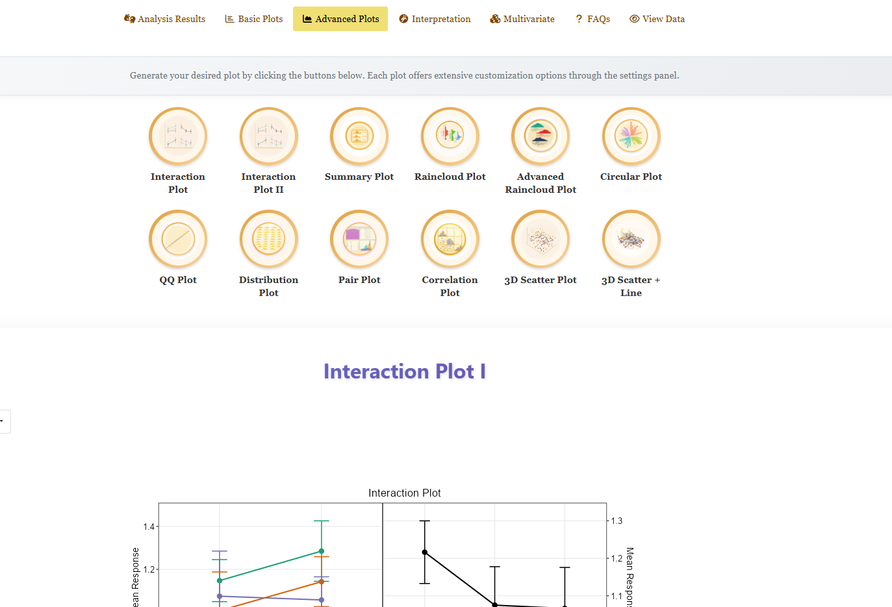Open the Basic Plots tab
Screen dimensions: 892x607
pyautogui.click(x=254, y=19)
